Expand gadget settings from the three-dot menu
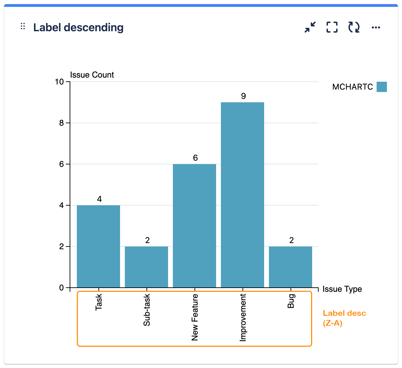This screenshot has width=402, height=368. click(376, 27)
